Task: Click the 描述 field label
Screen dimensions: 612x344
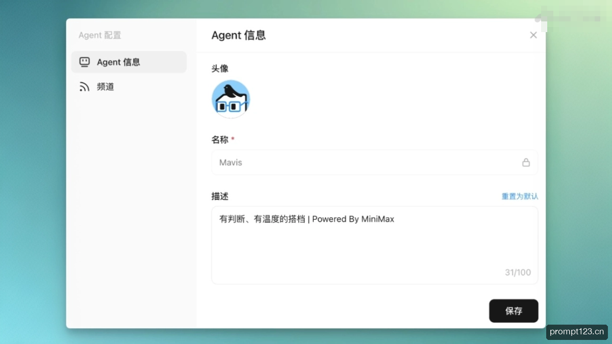Action: point(220,196)
